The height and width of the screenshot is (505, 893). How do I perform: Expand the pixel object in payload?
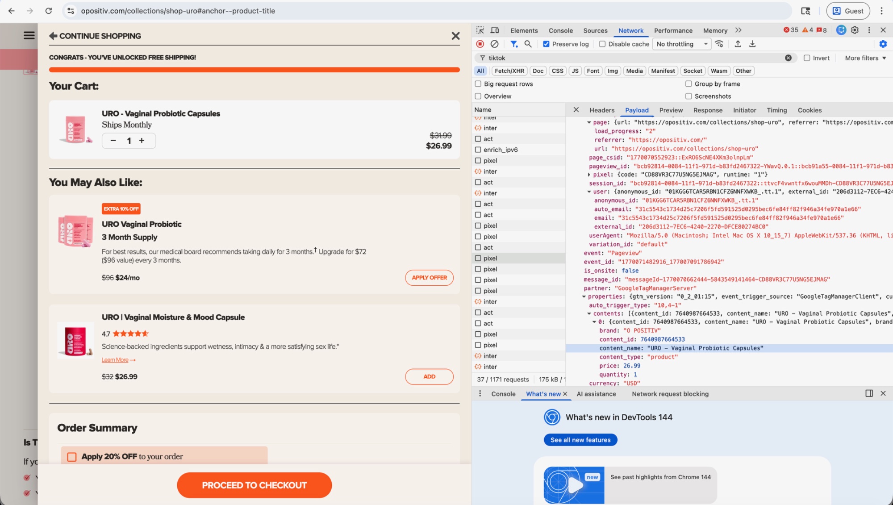[x=589, y=175]
